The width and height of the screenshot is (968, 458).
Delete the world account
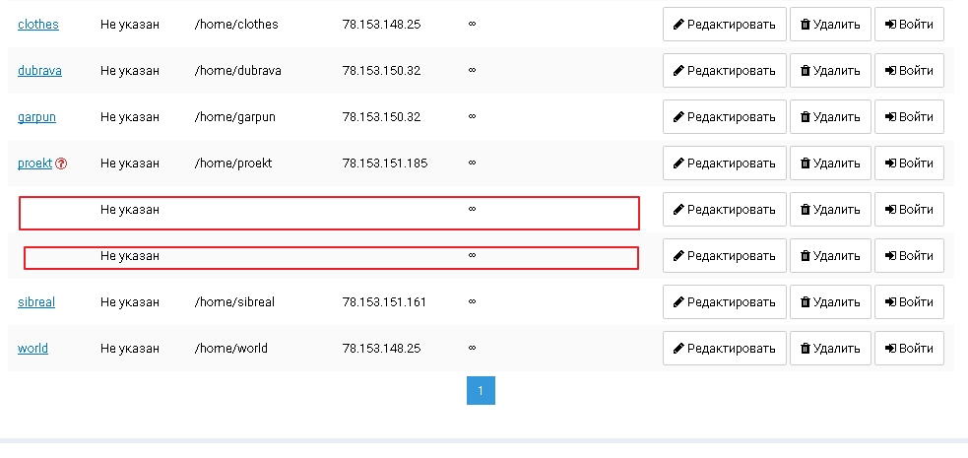coord(830,348)
